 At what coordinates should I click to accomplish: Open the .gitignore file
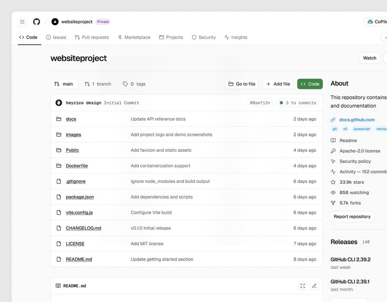tap(76, 181)
